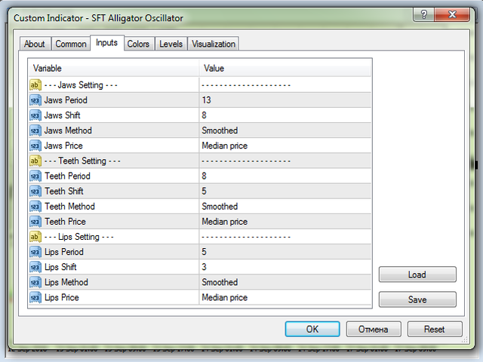Select the 'Teeth Price' variable name

66,222
